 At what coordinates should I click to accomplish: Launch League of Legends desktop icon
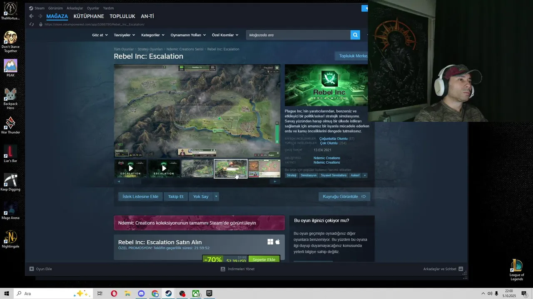517,270
